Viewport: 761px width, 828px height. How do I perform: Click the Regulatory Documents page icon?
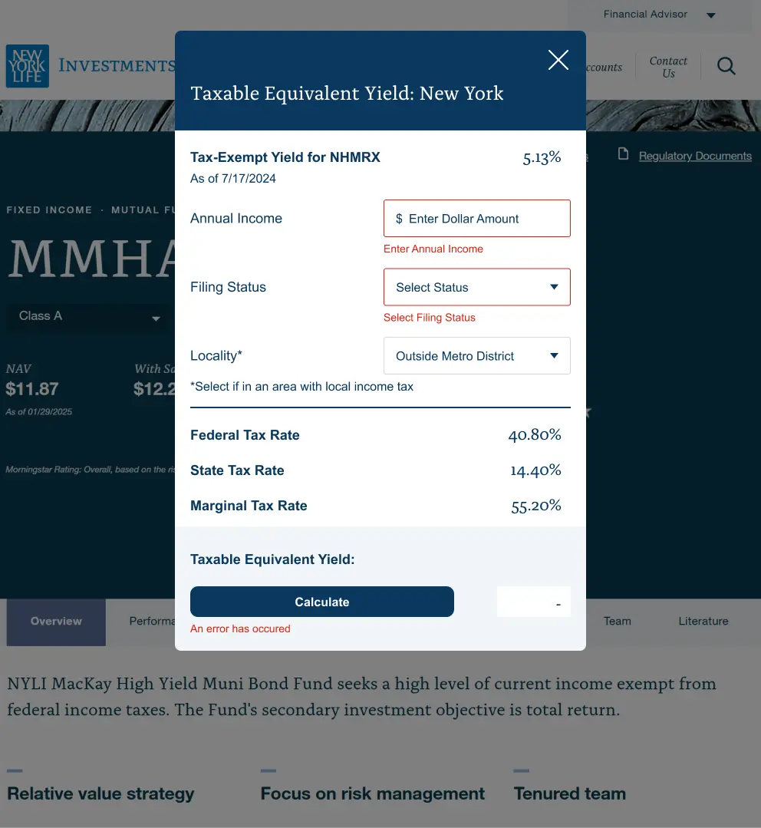pyautogui.click(x=624, y=155)
